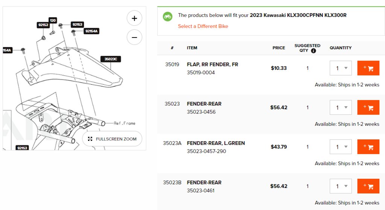The image size is (385, 210).
Task: Open Fullscreen Zoom of the diagram
Action: (112, 139)
